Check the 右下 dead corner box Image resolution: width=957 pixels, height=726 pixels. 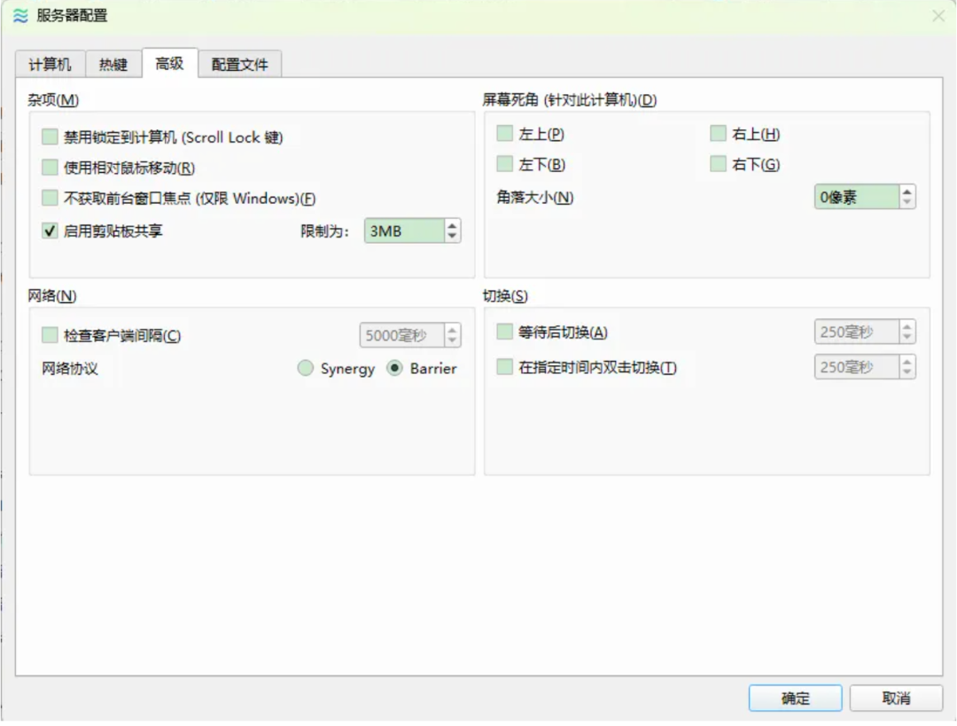(x=718, y=164)
